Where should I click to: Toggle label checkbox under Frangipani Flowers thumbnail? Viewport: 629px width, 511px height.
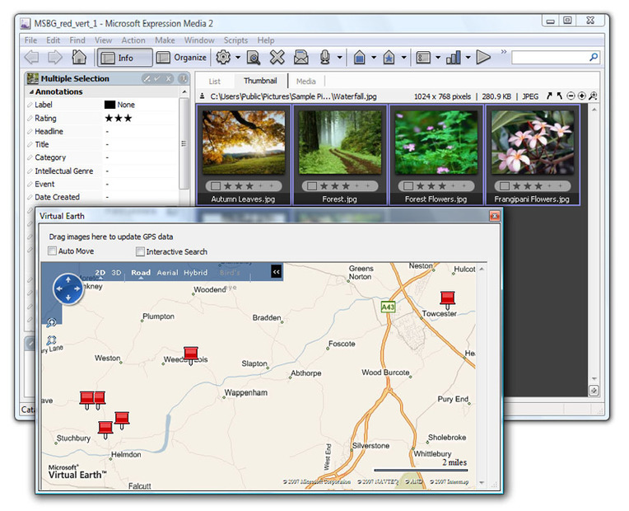coord(505,186)
